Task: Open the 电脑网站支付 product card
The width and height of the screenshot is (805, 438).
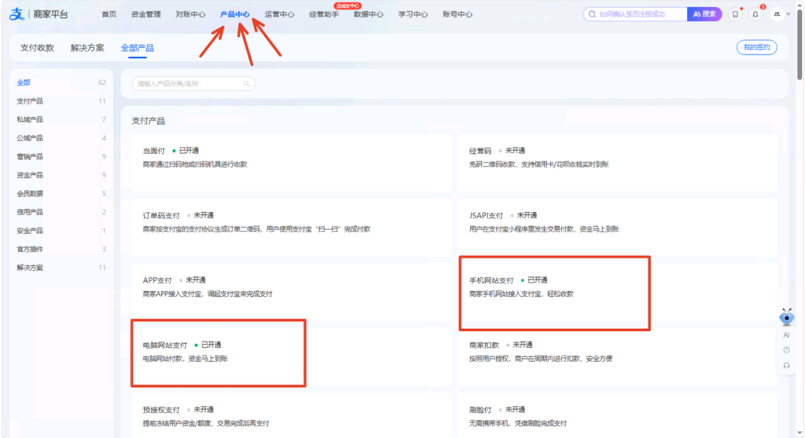Action: pyautogui.click(x=219, y=353)
